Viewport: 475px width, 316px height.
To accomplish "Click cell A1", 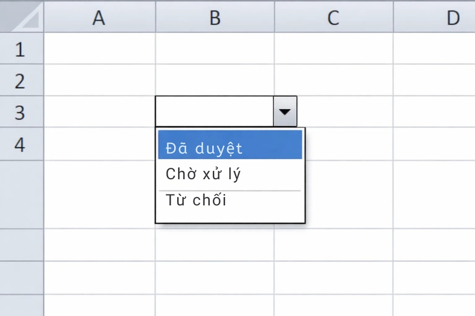I will (99, 49).
